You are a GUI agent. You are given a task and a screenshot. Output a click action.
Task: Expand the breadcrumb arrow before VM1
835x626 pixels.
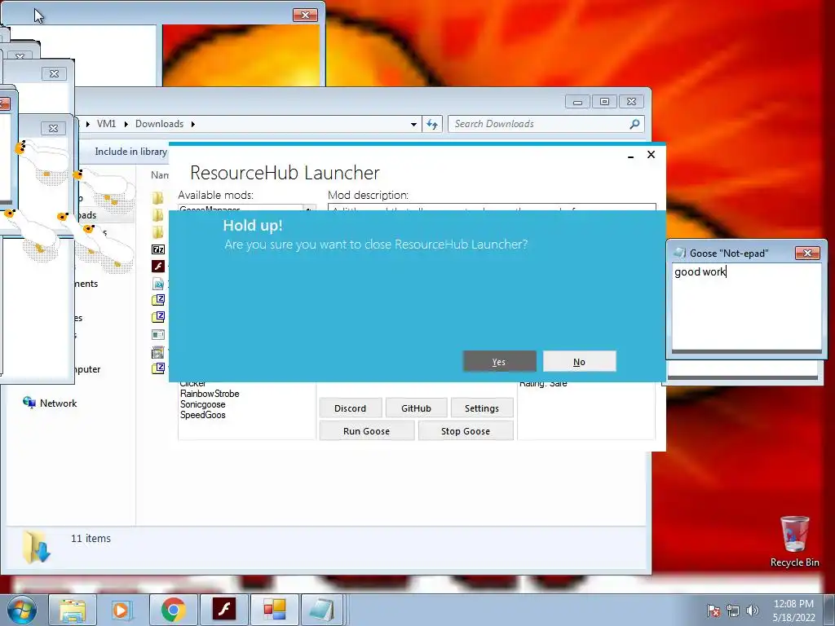click(x=88, y=124)
